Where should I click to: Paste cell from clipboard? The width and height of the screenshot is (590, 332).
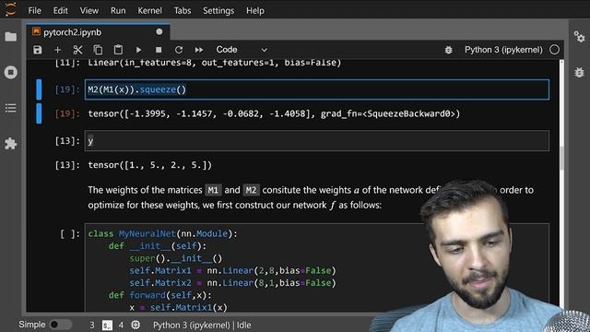click(118, 50)
